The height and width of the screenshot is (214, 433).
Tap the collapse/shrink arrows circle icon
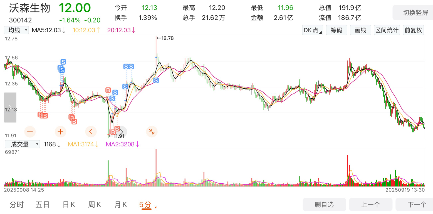coord(152,132)
